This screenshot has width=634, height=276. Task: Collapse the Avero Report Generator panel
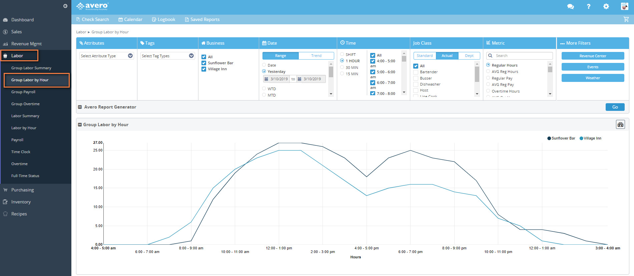pyautogui.click(x=80, y=107)
